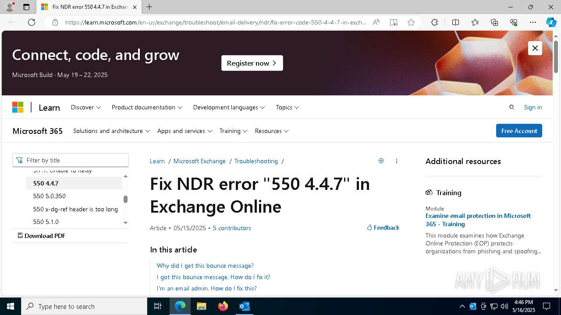Click the Download PDF button

[x=41, y=235]
